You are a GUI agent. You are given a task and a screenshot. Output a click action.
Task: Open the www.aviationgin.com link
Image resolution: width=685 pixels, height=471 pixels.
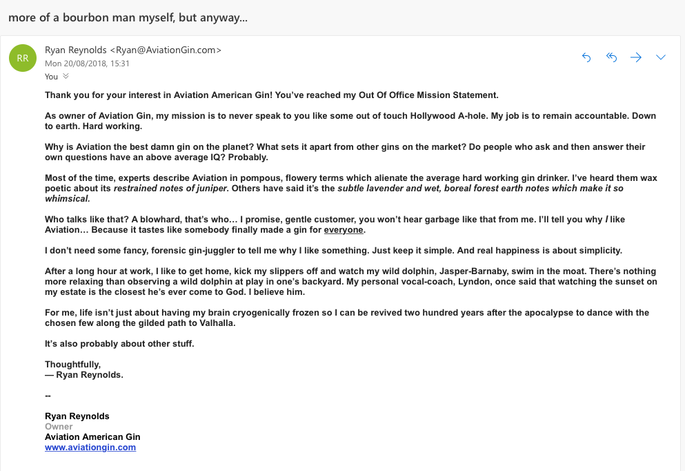point(90,447)
